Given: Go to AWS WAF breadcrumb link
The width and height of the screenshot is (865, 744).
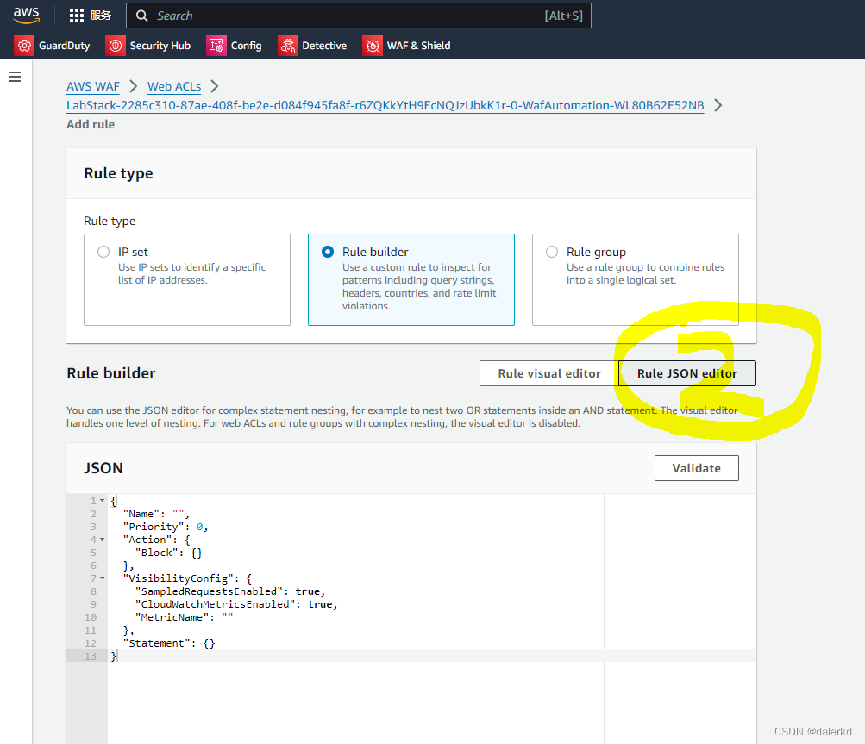Looking at the screenshot, I should [x=93, y=86].
